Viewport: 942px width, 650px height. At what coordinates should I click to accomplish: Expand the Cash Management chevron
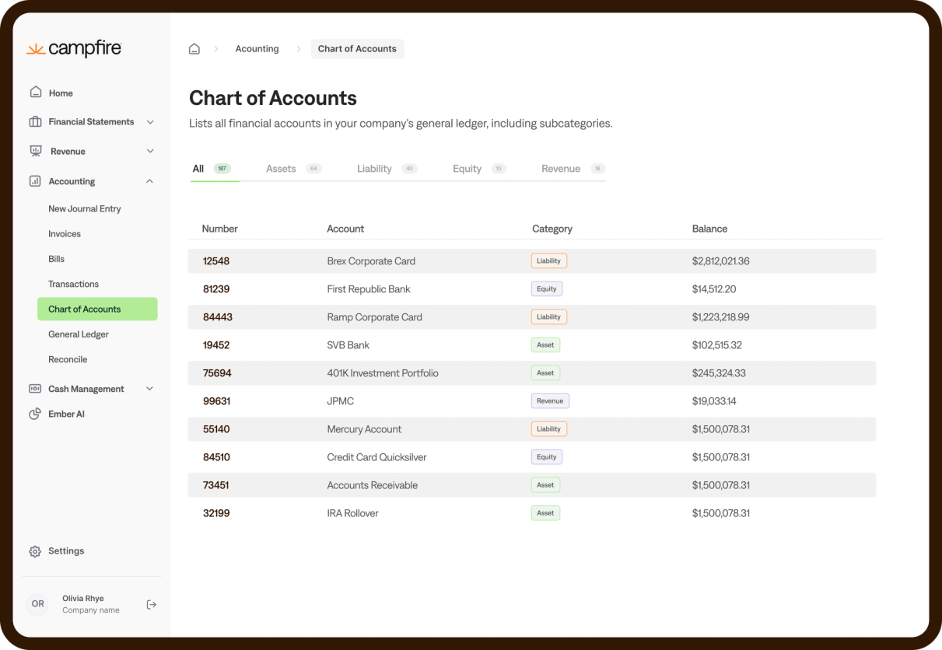click(x=150, y=389)
